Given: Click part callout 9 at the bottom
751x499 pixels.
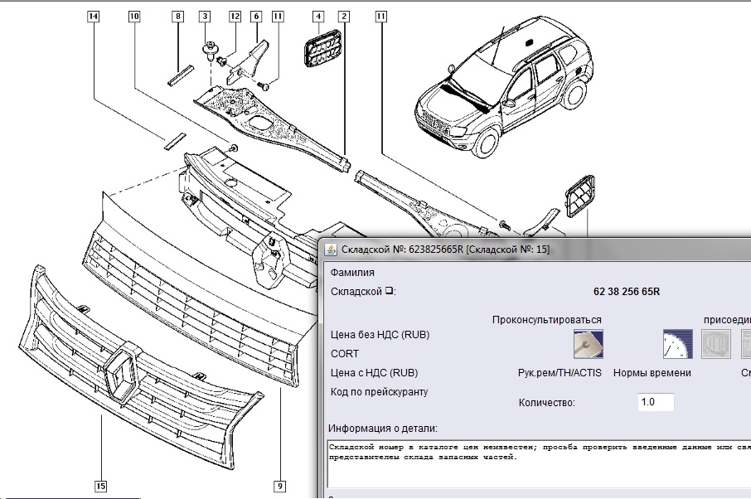Looking at the screenshot, I should click(x=280, y=486).
